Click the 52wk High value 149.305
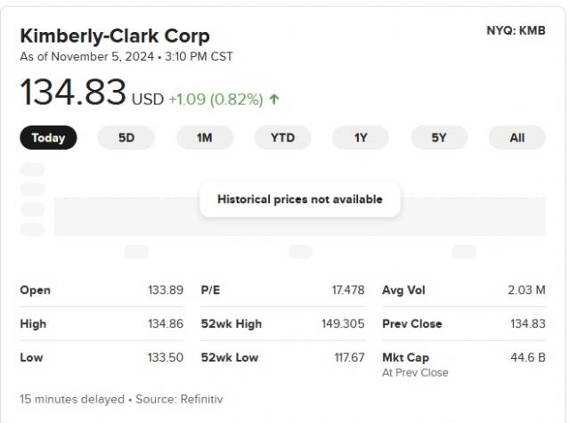The width and height of the screenshot is (570, 423). point(343,324)
